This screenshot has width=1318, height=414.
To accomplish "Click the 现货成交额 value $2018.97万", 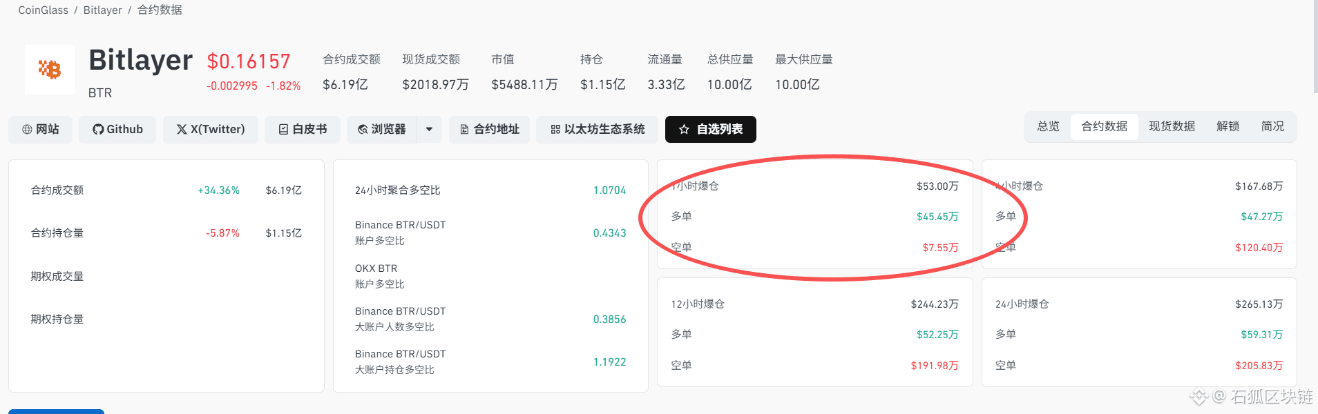I will 435,85.
